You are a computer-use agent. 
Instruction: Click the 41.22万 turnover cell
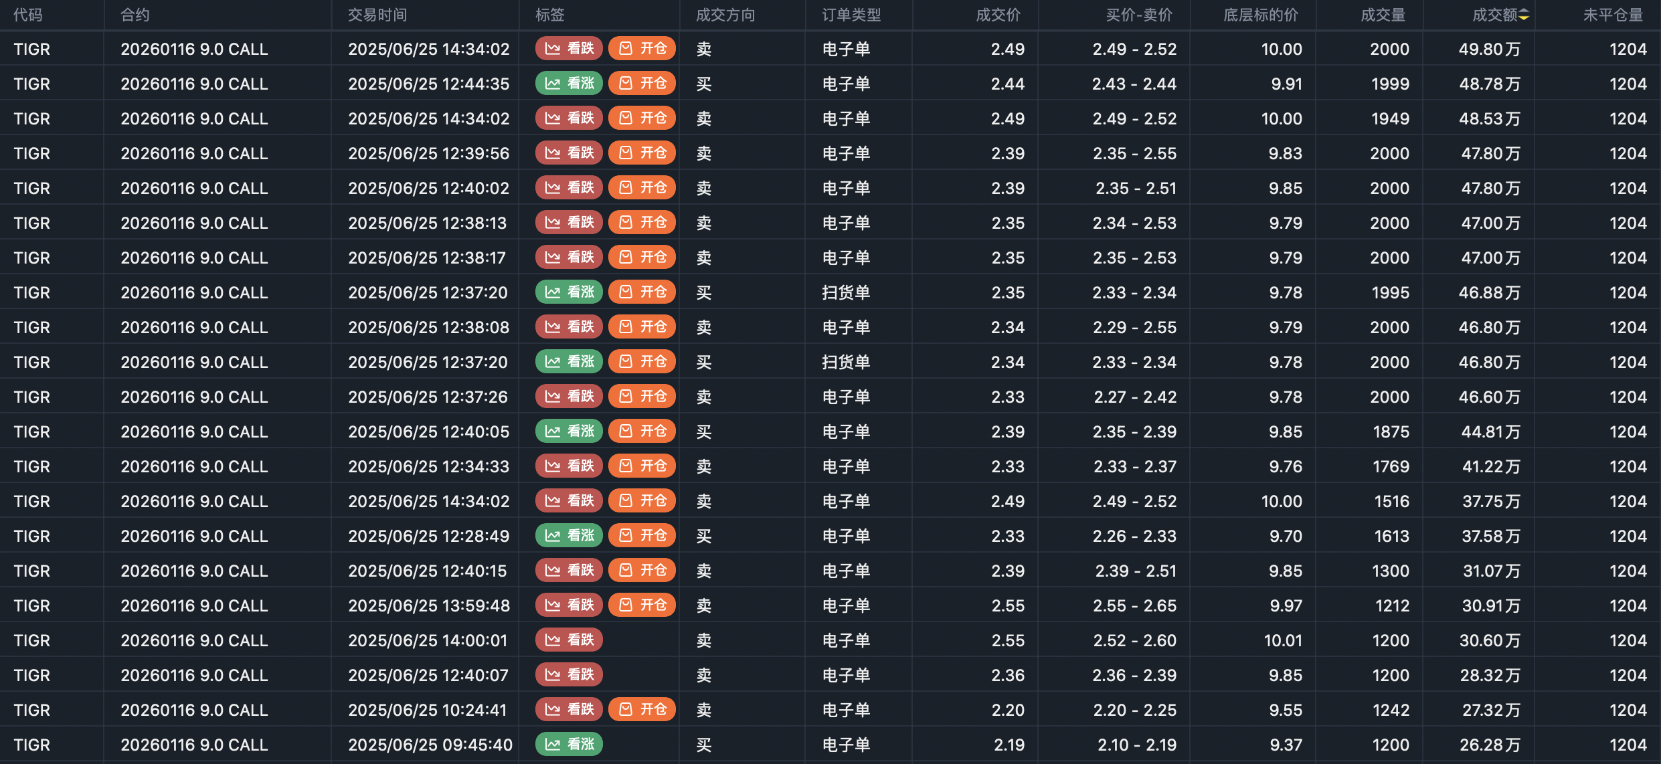[x=1492, y=466]
